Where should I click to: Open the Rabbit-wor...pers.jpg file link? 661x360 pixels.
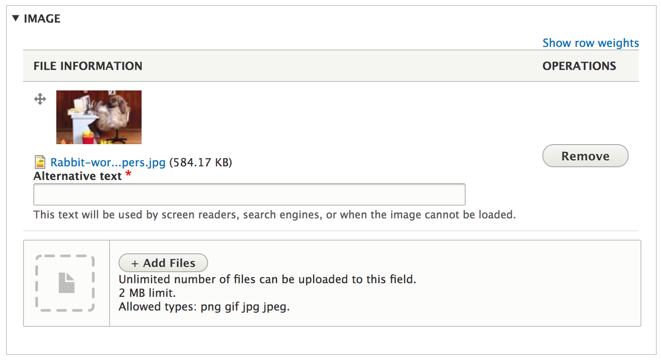coord(108,163)
